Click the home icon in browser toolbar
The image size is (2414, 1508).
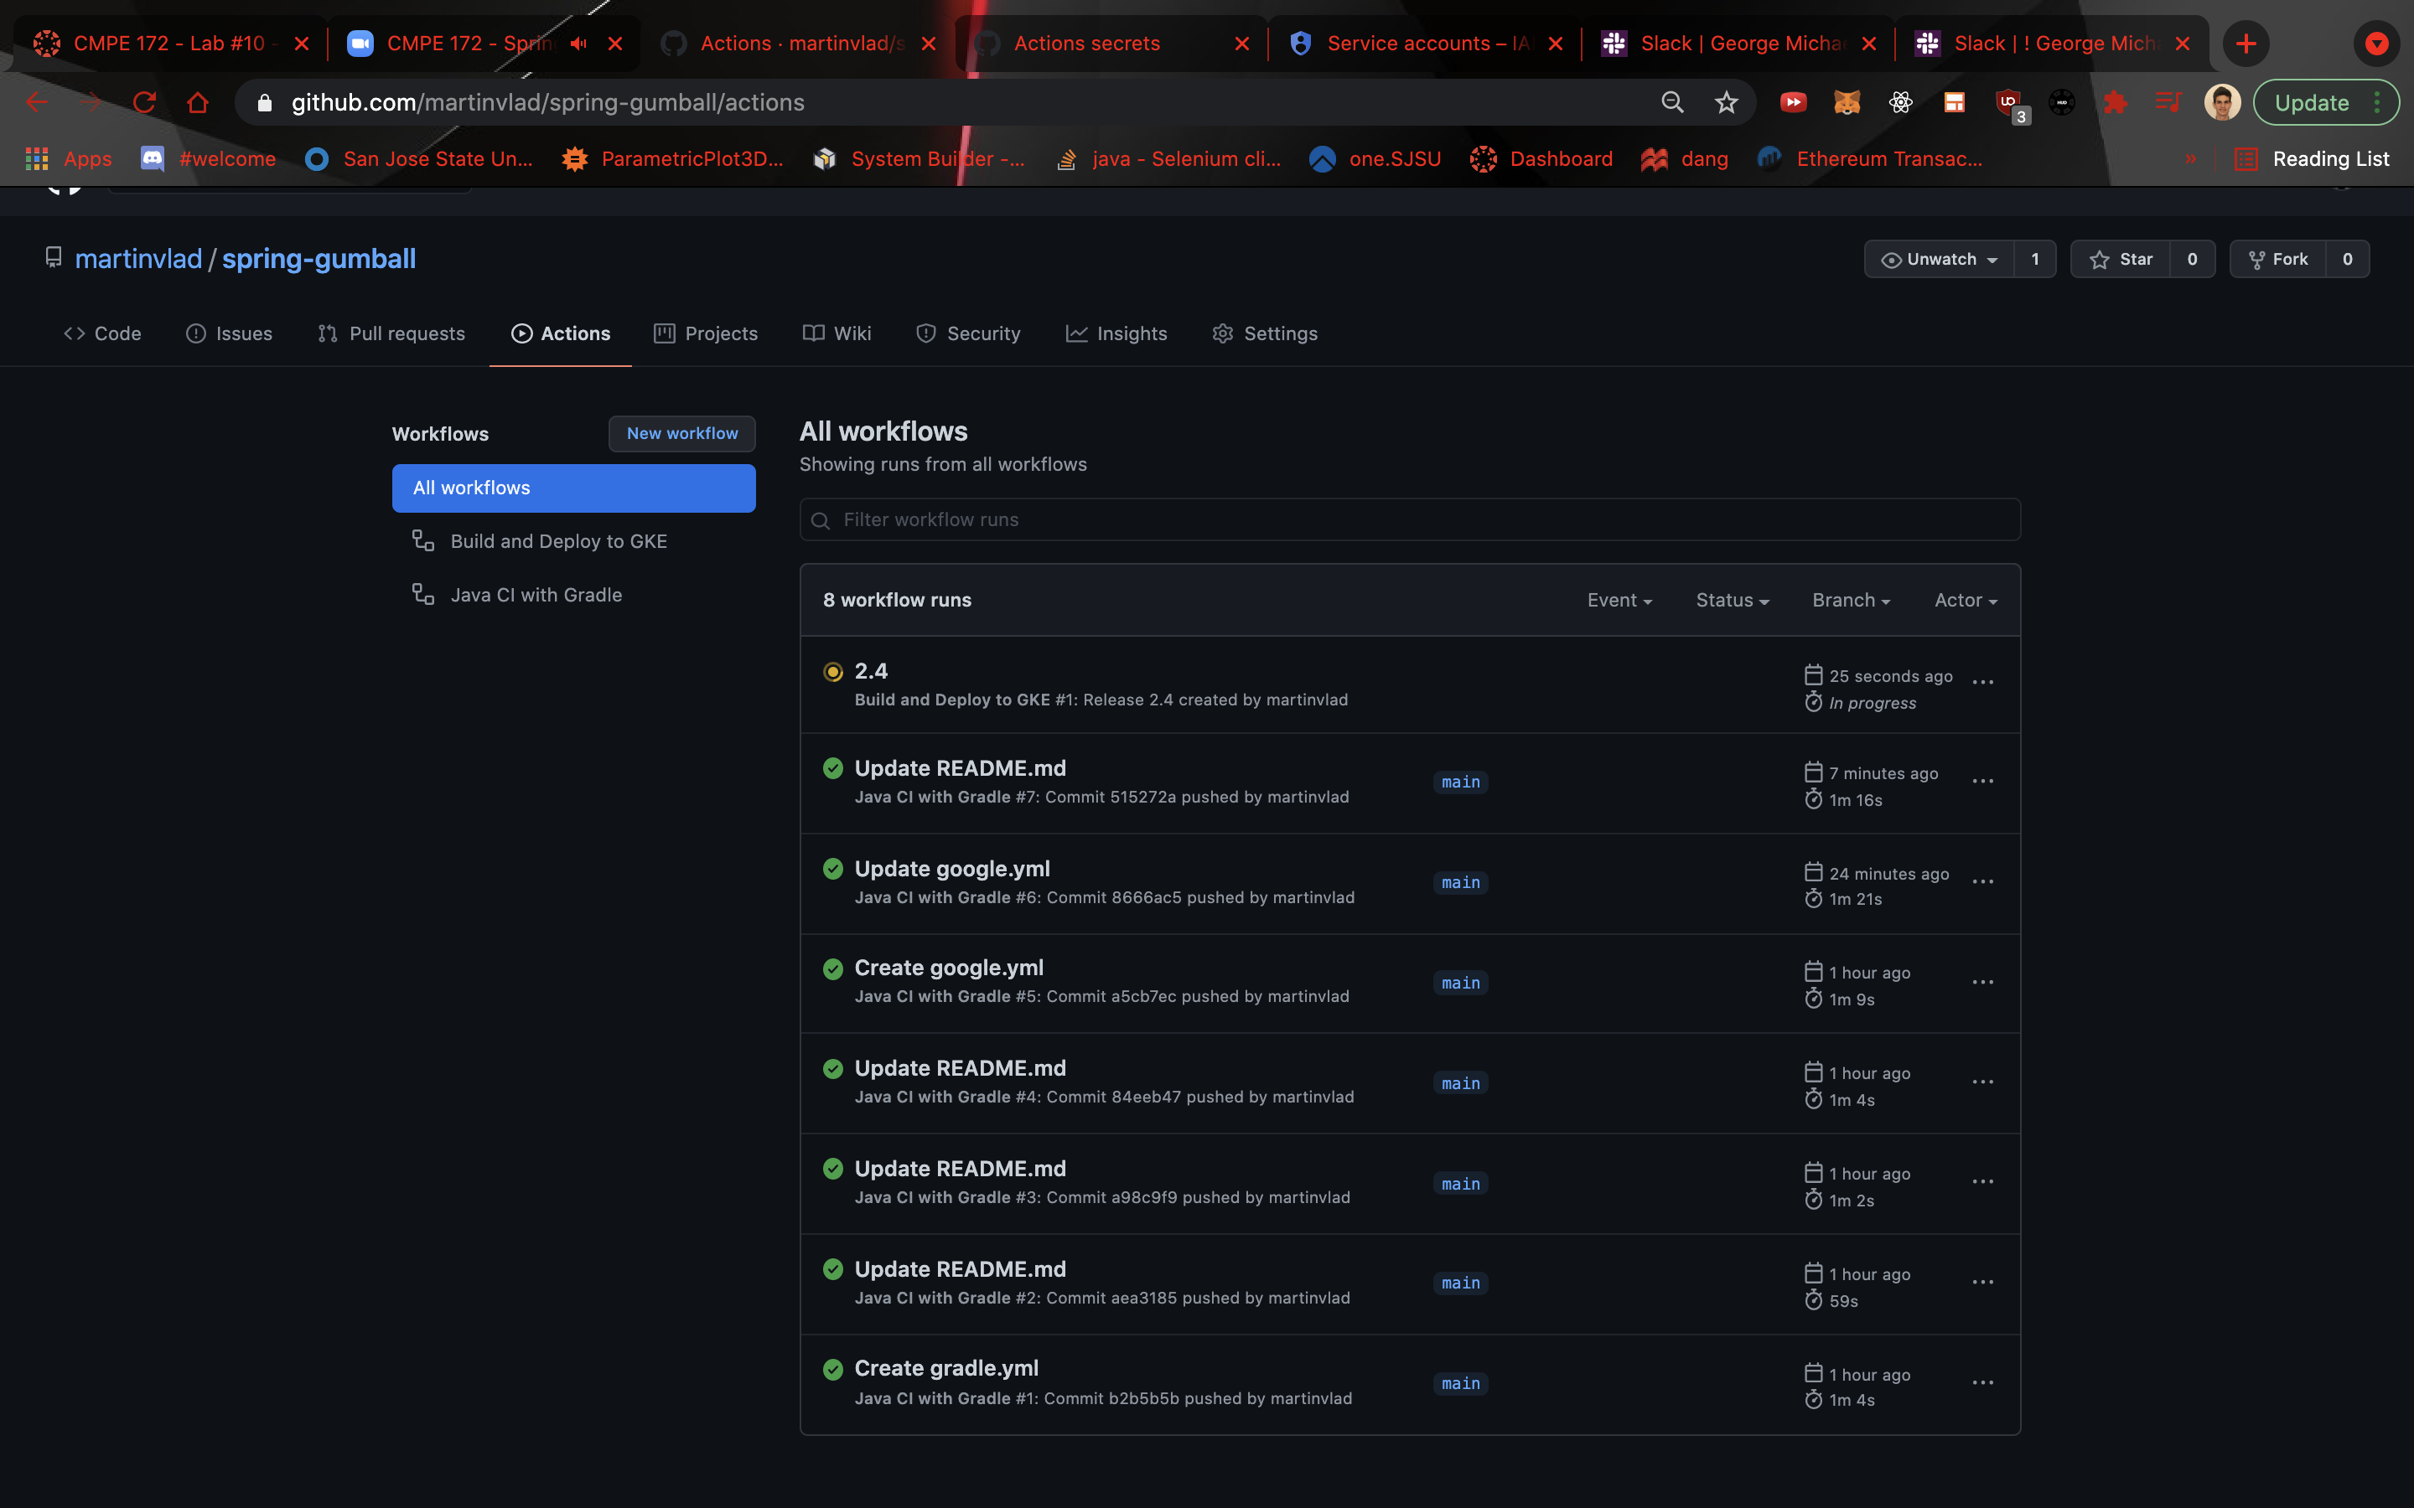(x=198, y=101)
